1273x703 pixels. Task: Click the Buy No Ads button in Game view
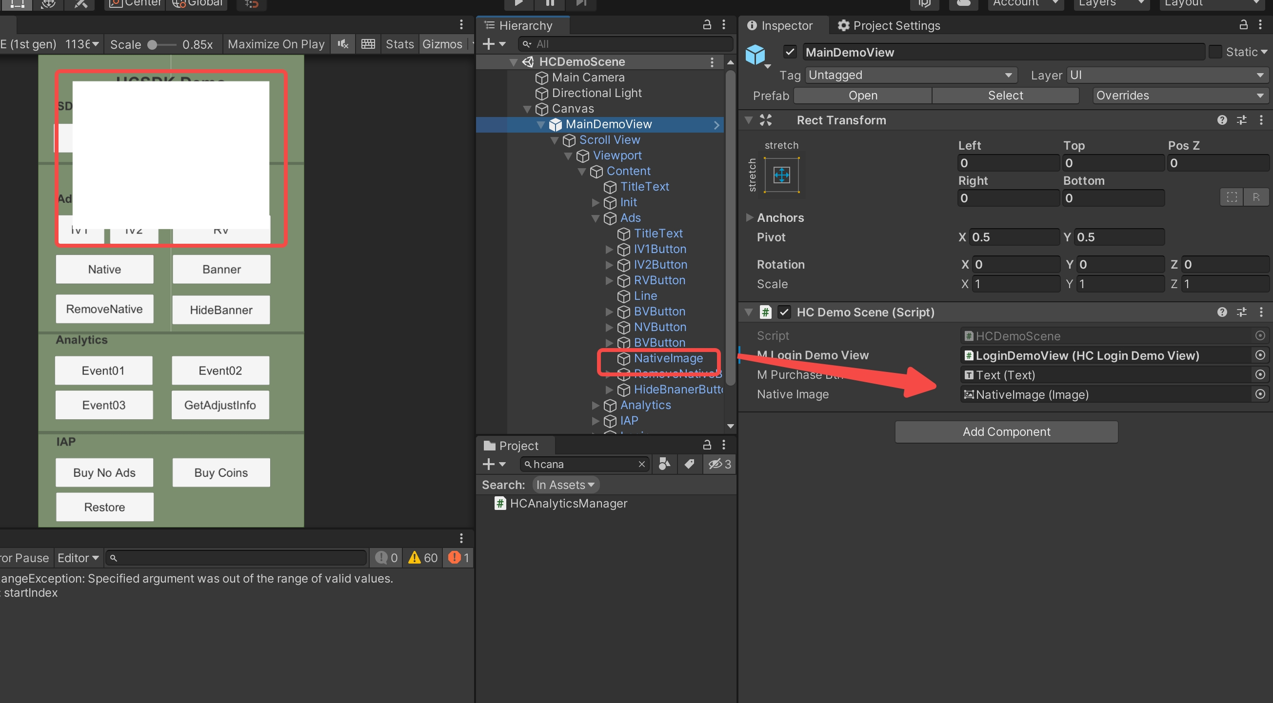[x=104, y=473]
